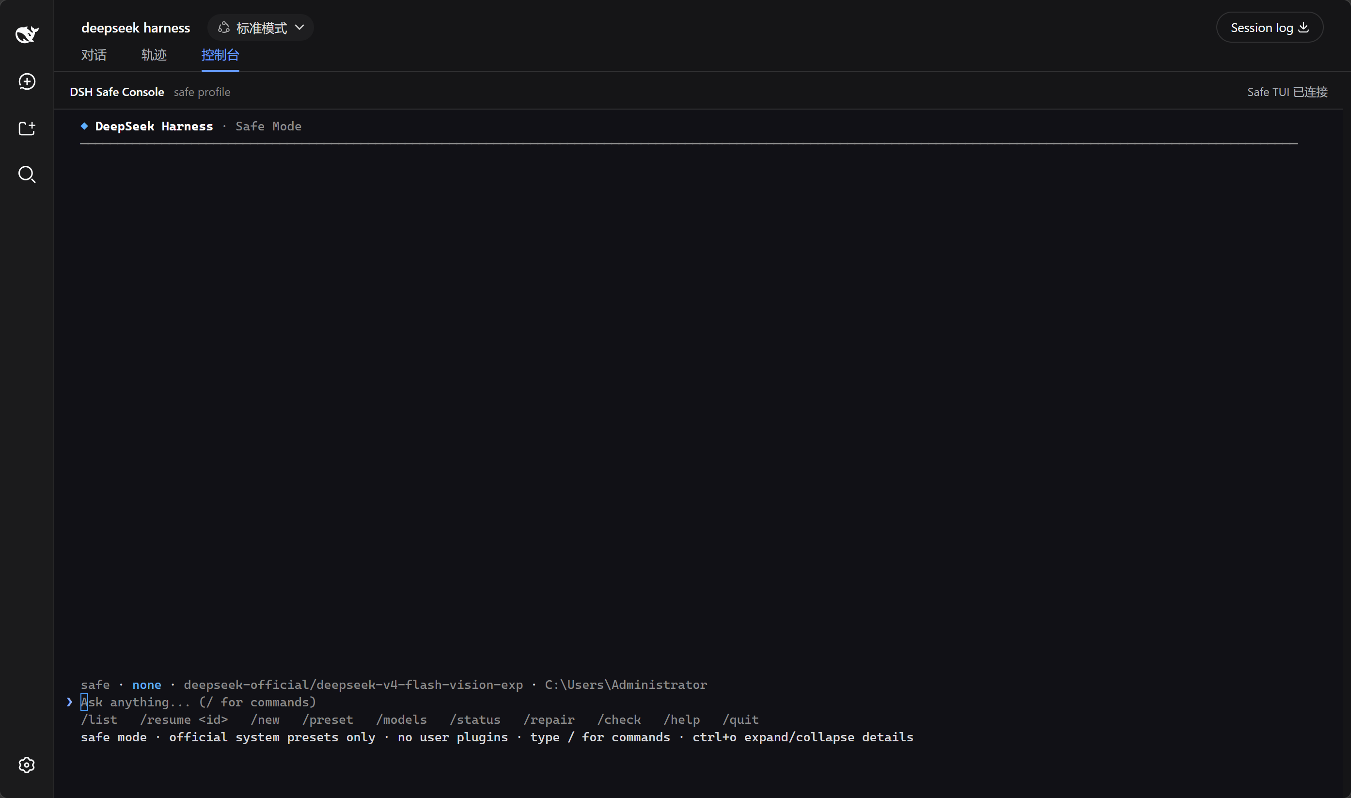The height and width of the screenshot is (798, 1351).
Task: Click the blue prompt chevron symbol
Action: [69, 702]
